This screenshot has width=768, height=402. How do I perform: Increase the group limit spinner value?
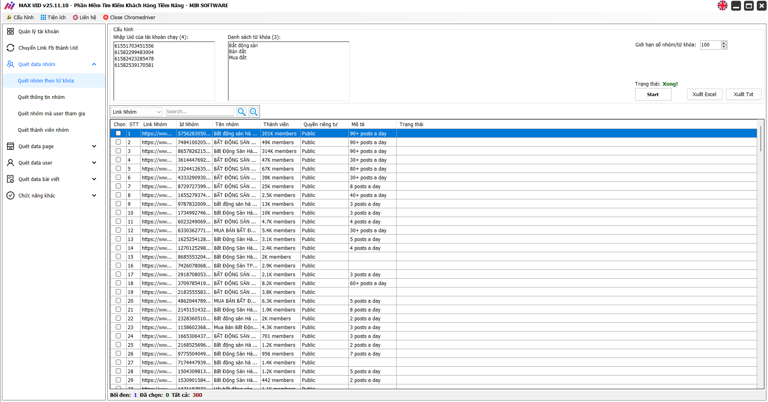pos(724,43)
